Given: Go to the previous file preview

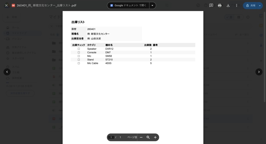Looking at the screenshot, I should pos(7,72).
